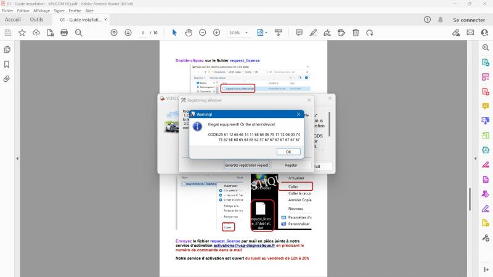Print the document with printer icon

[x=64, y=33]
